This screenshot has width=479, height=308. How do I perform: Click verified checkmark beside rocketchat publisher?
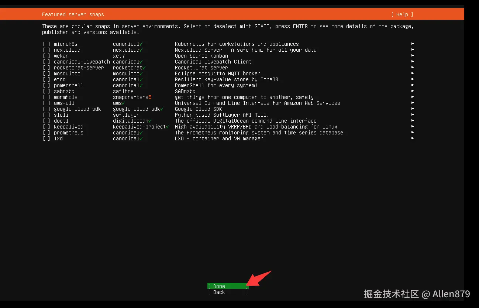tap(144, 68)
